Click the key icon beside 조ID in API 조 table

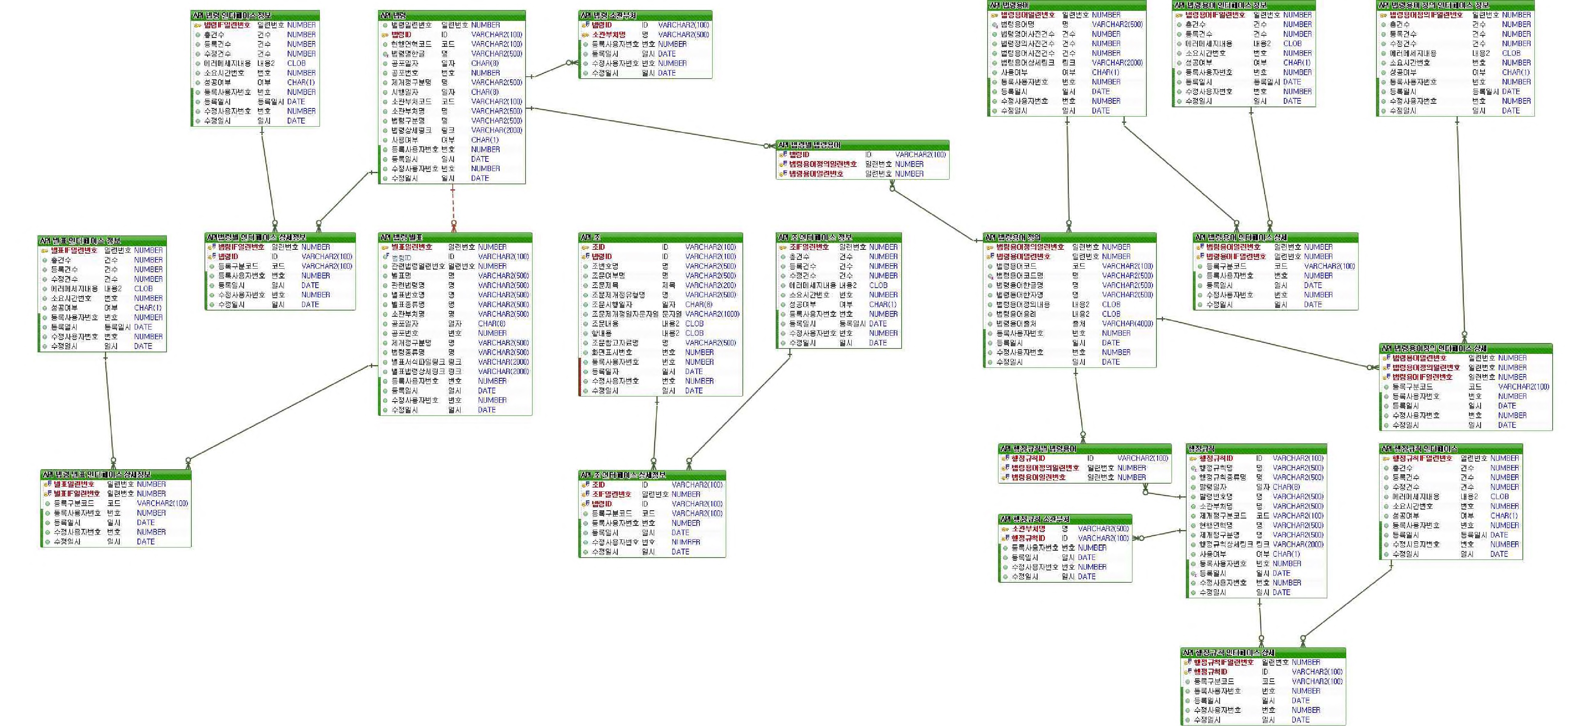(586, 247)
